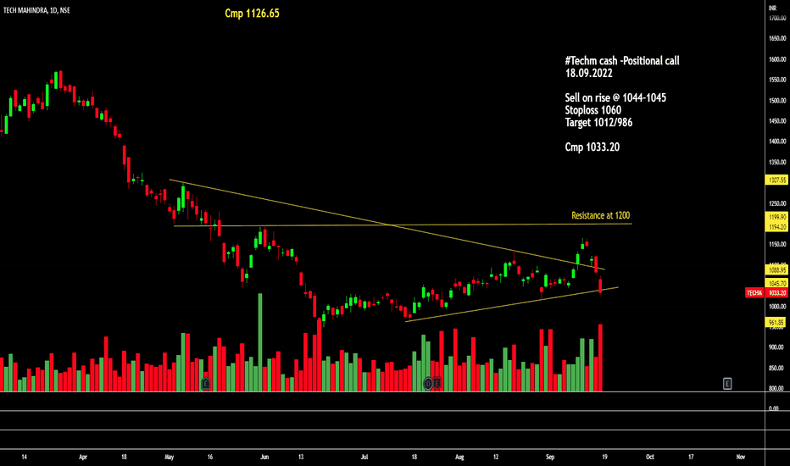
Task: Click the 'Aug' label on the time axis
Action: tap(459, 457)
